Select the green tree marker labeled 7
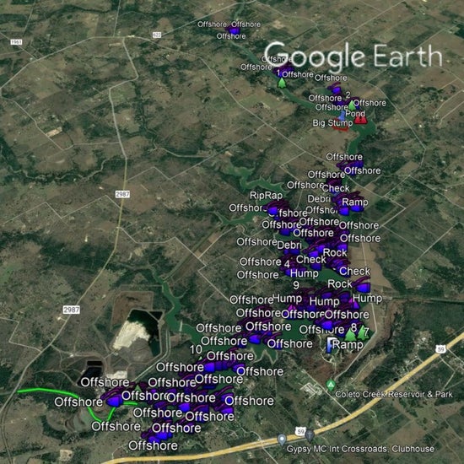The width and height of the screenshot is (464, 464). click(362, 333)
